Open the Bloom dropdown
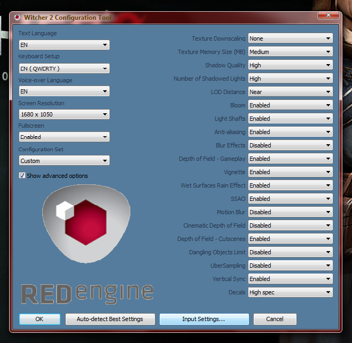Viewport: 352px width, 343px height. click(x=291, y=105)
